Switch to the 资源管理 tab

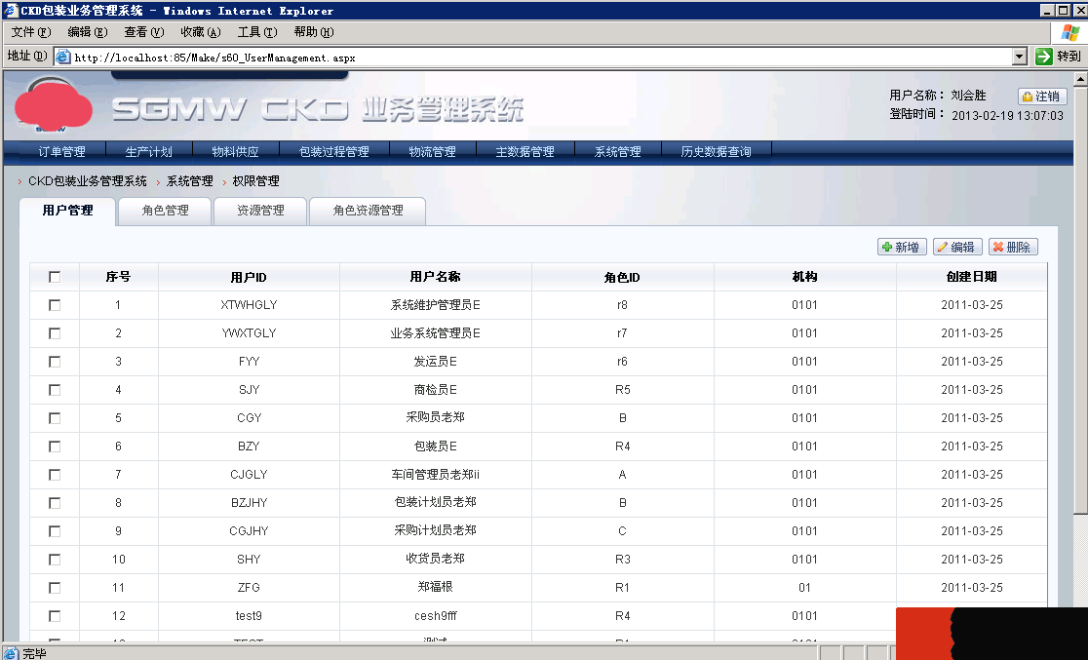pos(260,211)
